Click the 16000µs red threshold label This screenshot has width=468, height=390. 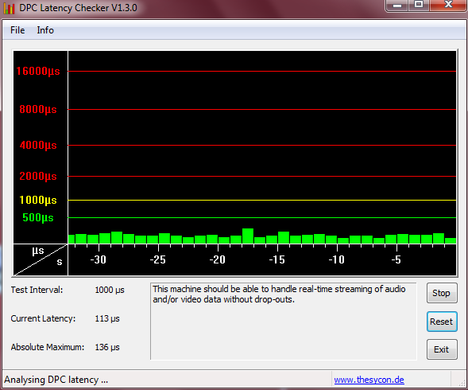38,71
